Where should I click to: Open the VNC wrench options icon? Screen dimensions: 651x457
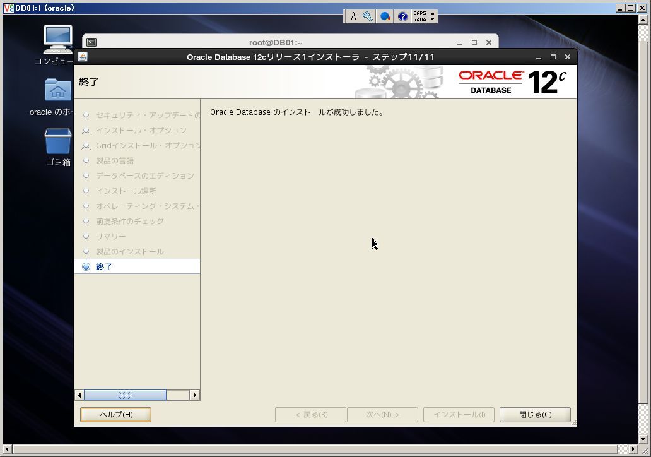pyautogui.click(x=367, y=16)
